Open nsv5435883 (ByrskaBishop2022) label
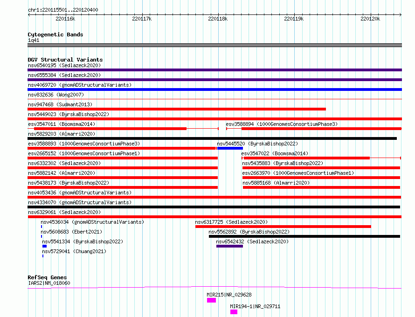415x317 pixels. click(283, 163)
